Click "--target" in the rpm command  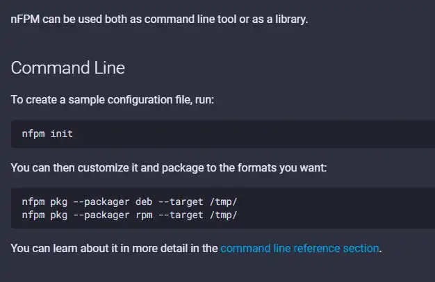(x=181, y=215)
